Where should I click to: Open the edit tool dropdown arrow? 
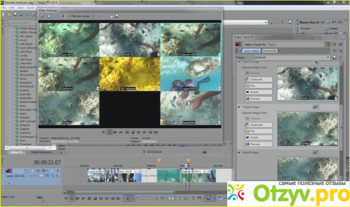point(132,198)
